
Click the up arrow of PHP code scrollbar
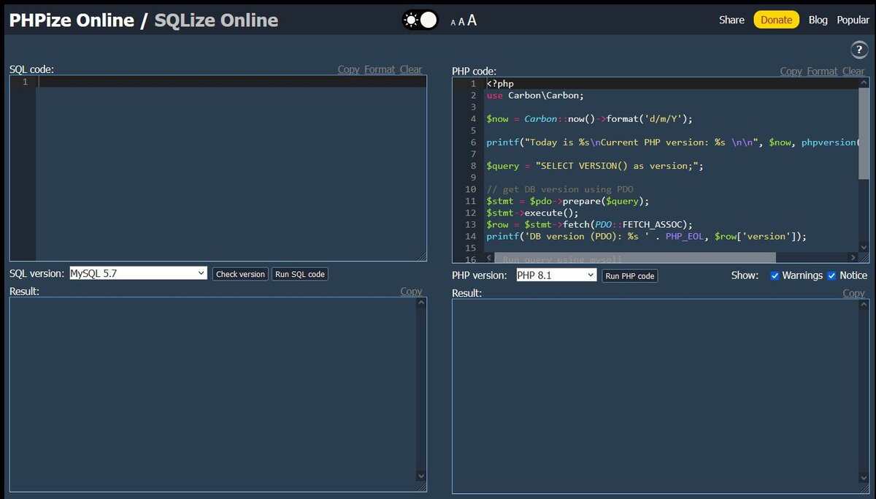864,83
